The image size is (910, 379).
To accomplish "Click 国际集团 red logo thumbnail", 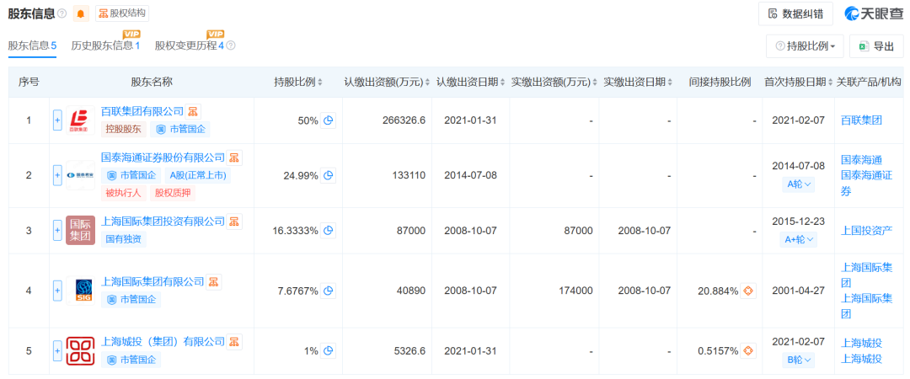I will 81,231.
